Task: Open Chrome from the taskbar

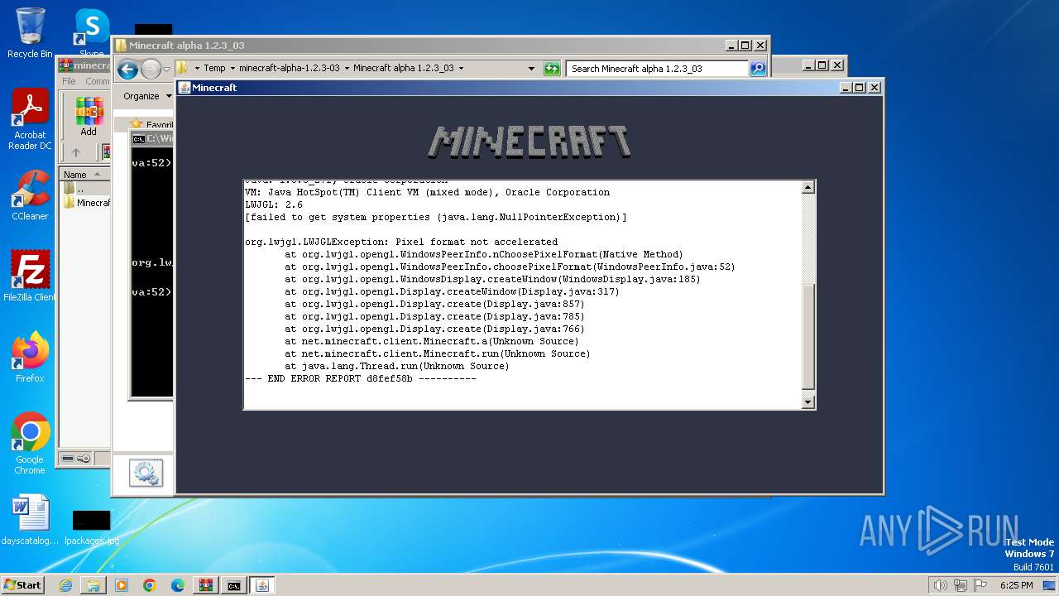Action: (x=150, y=585)
